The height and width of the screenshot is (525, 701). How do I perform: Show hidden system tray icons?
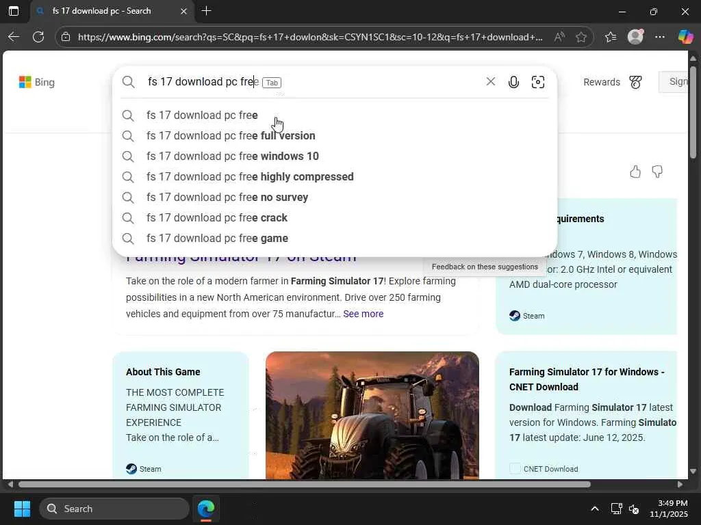595,509
